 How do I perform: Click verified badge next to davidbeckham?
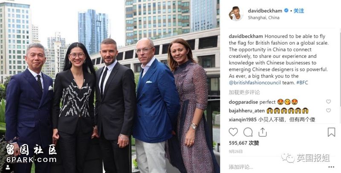pyautogui.click(x=286, y=10)
